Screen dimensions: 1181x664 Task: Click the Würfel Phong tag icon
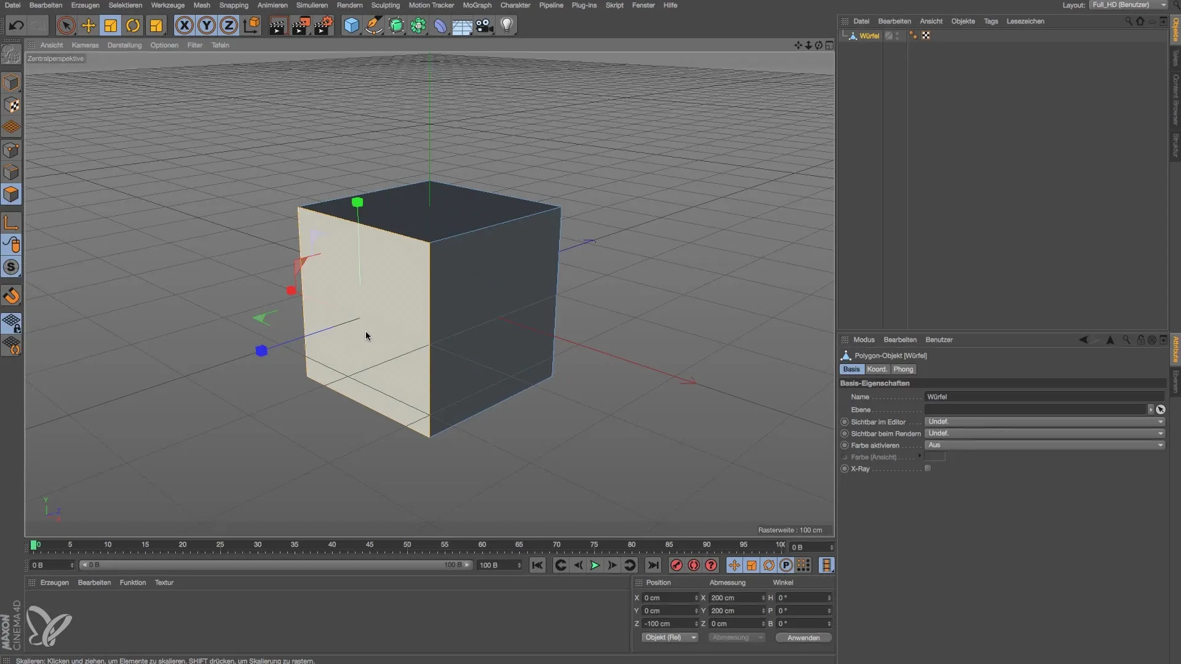913,36
